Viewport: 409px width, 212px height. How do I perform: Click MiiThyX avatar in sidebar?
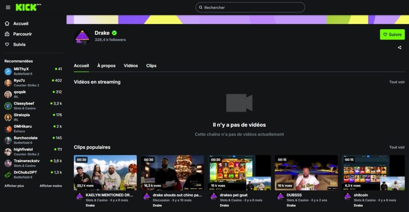click(x=8, y=71)
